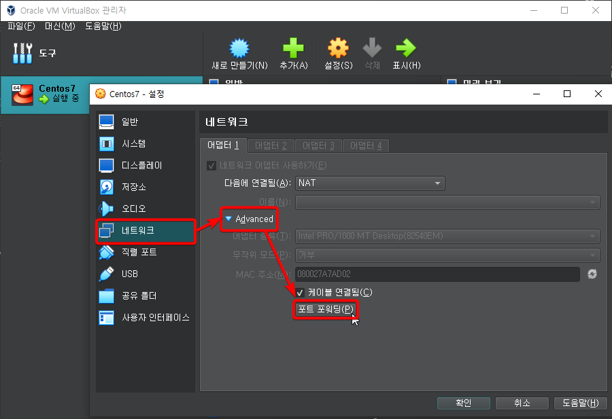This screenshot has width=612, height=419.
Task: Open Shared Folders (공유 폴더) category
Action: (x=146, y=296)
